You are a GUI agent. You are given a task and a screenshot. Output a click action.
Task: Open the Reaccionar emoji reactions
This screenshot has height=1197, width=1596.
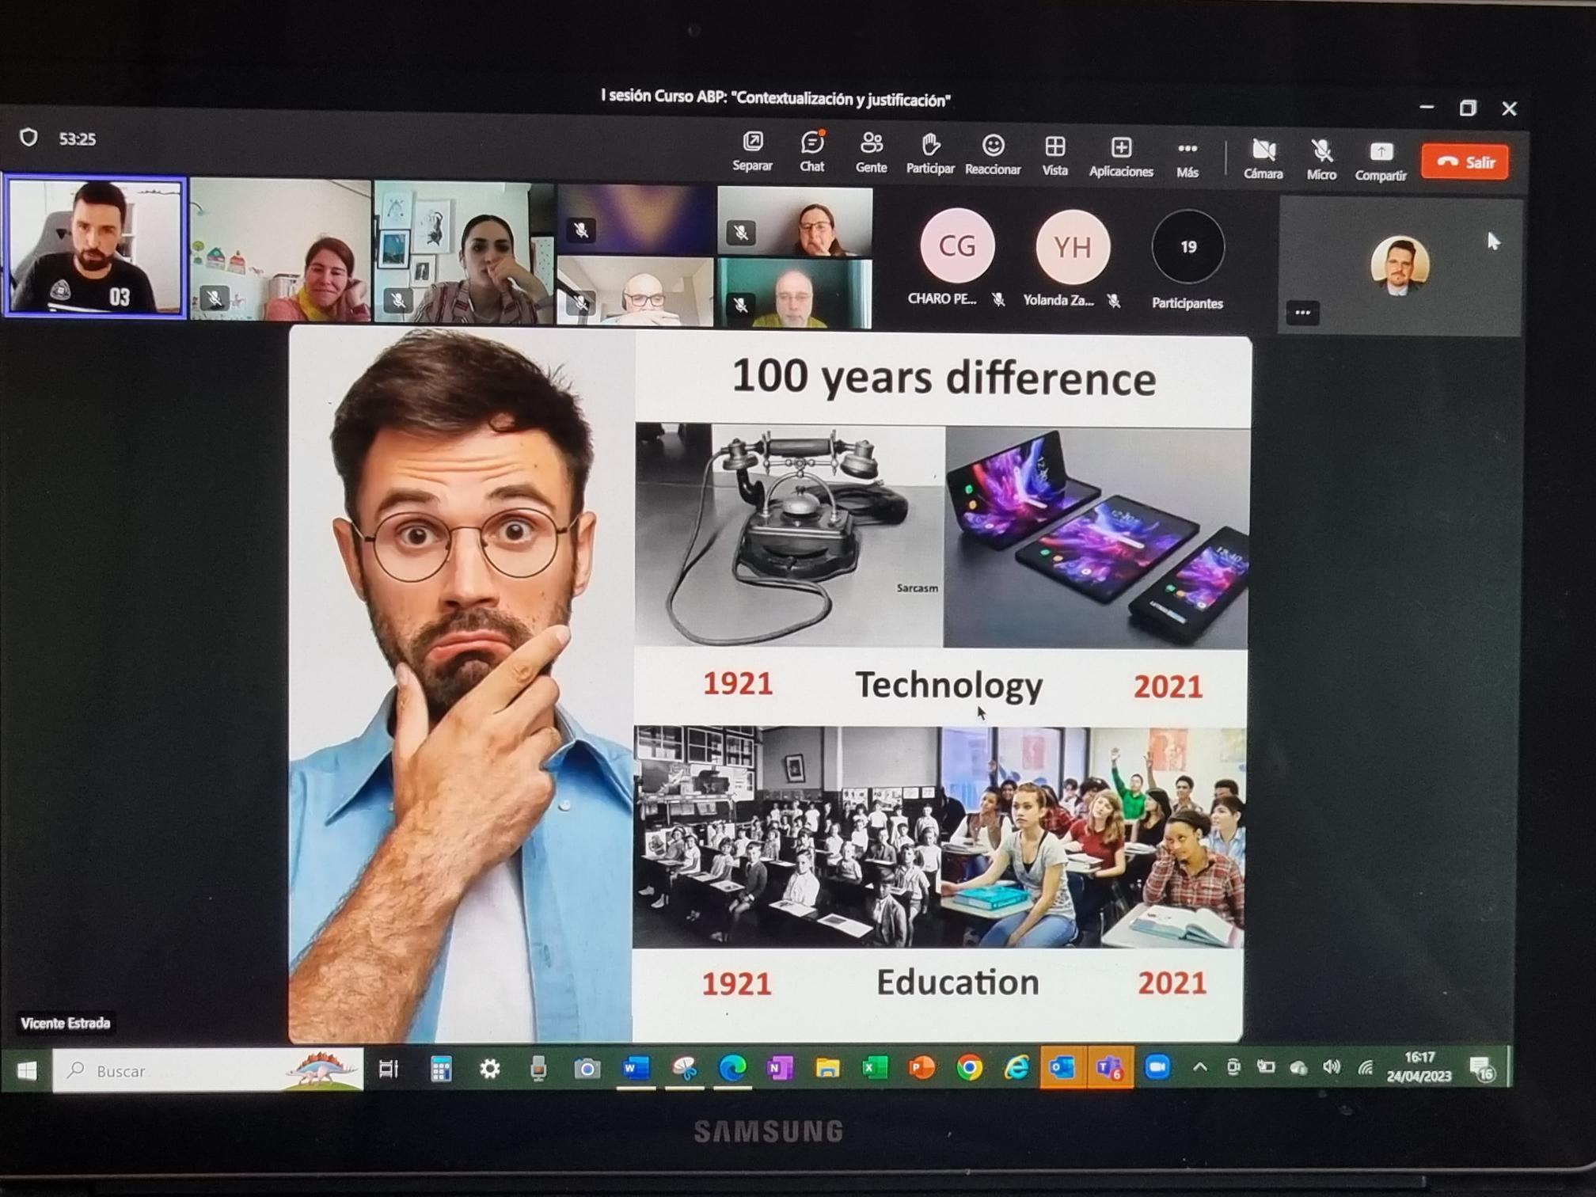pyautogui.click(x=993, y=155)
